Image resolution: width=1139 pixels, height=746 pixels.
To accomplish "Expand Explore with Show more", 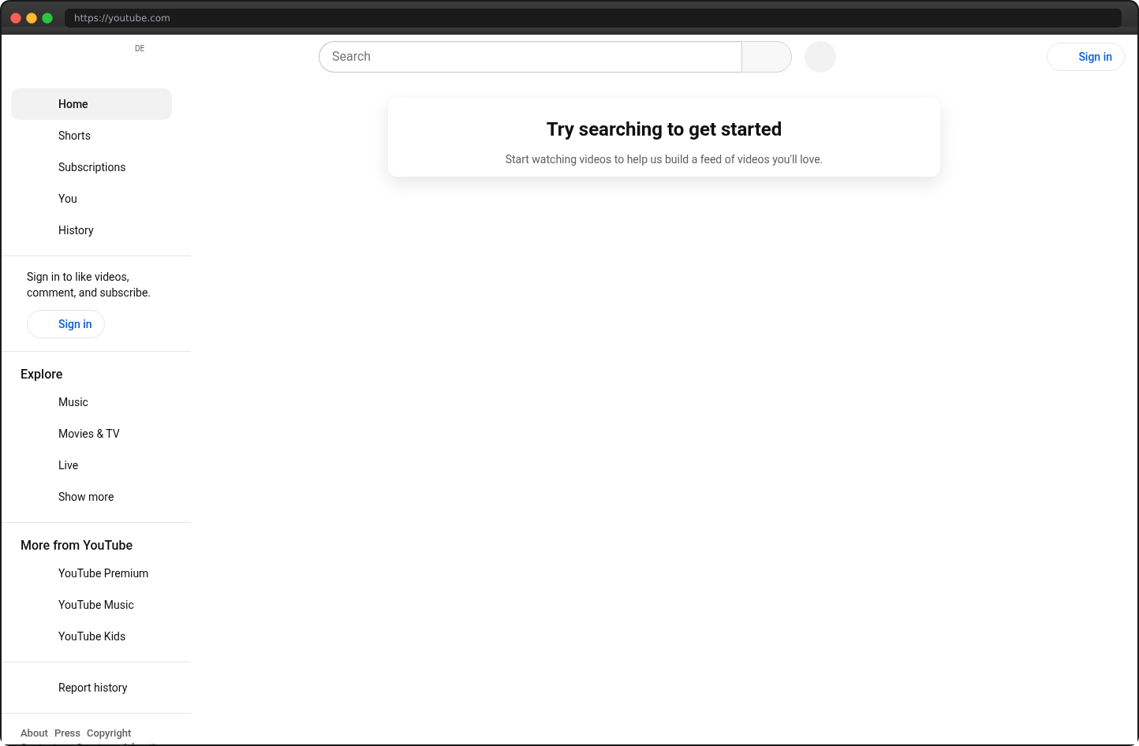I will click(x=85, y=496).
